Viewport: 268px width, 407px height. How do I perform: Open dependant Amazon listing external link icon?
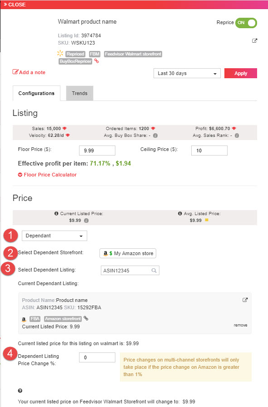(245, 300)
